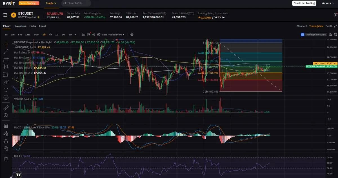
Task: Toggle the lock all drawings padlock
Action: click(6, 141)
